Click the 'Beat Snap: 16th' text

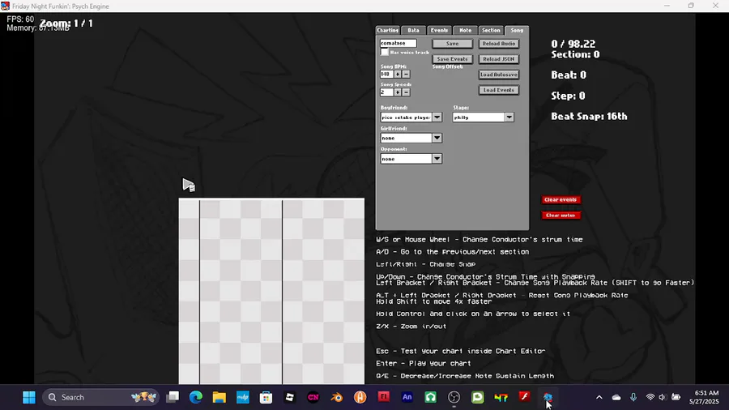pos(589,116)
